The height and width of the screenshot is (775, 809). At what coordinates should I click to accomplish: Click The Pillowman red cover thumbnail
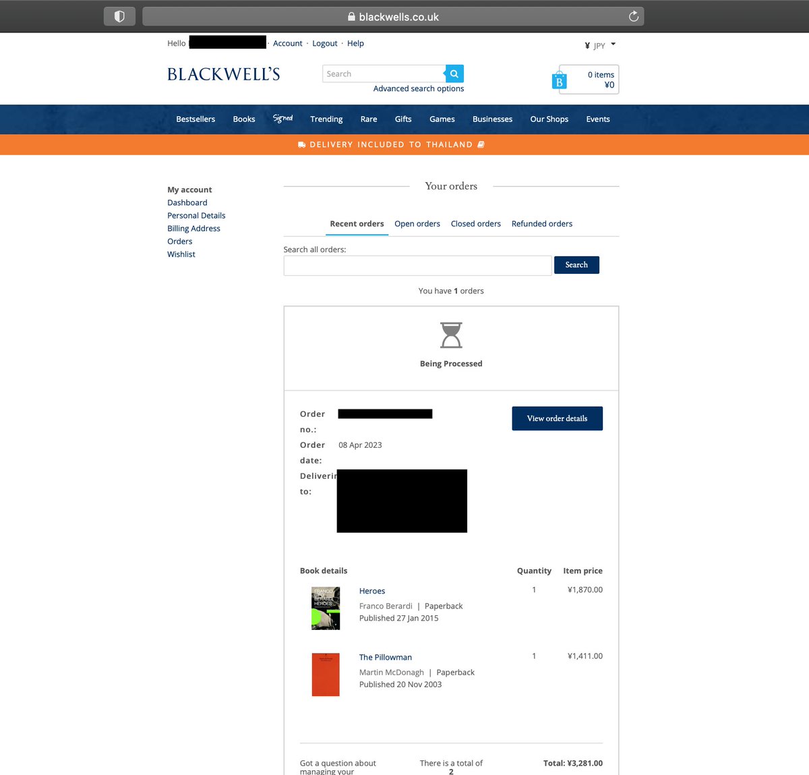(x=326, y=674)
